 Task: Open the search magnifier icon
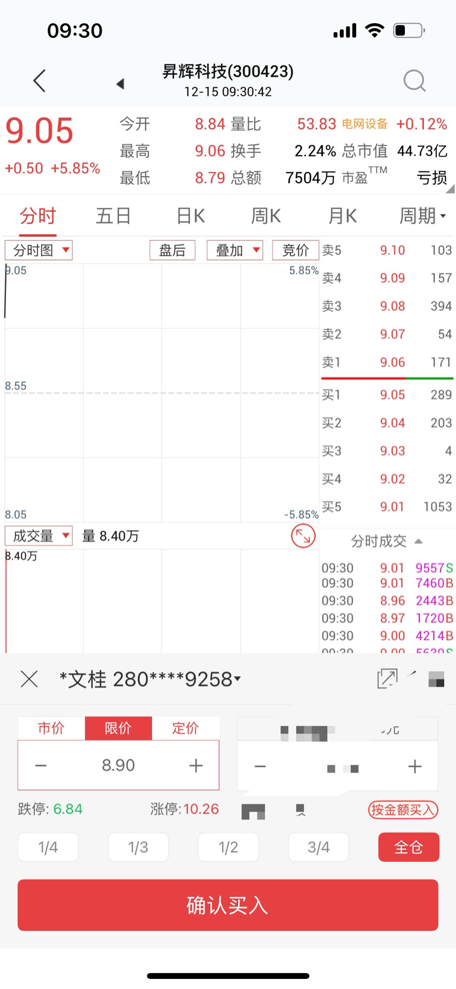tap(414, 81)
